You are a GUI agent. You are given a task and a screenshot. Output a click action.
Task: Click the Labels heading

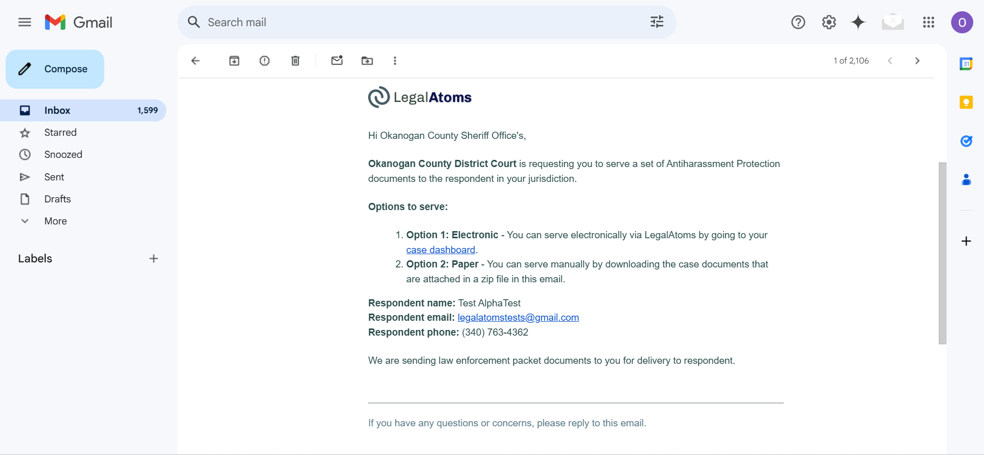click(x=35, y=258)
